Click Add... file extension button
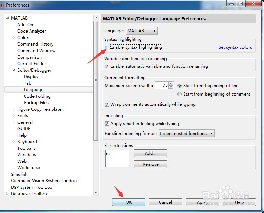 (150, 153)
